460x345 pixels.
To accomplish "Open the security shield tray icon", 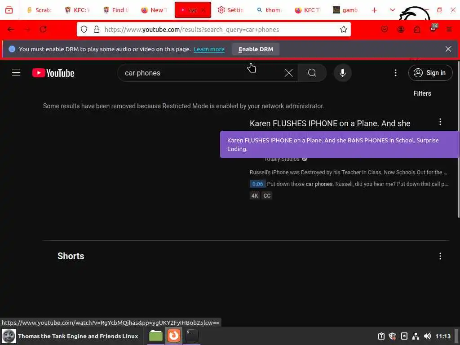I will (x=393, y=336).
